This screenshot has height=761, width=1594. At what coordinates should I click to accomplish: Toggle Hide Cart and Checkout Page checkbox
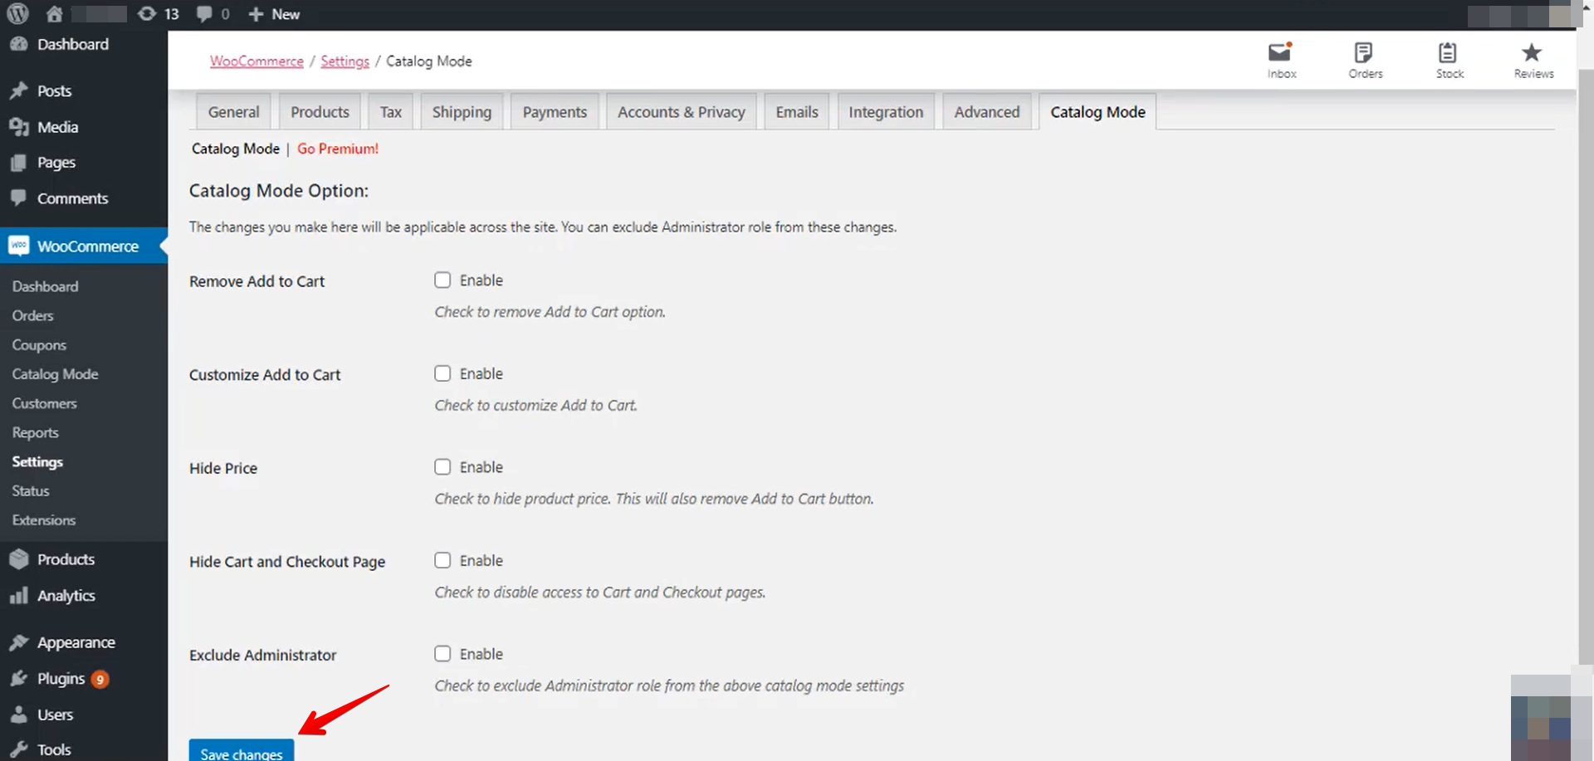pyautogui.click(x=443, y=561)
